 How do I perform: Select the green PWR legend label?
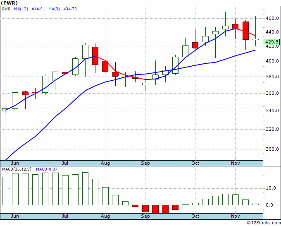(6, 9)
